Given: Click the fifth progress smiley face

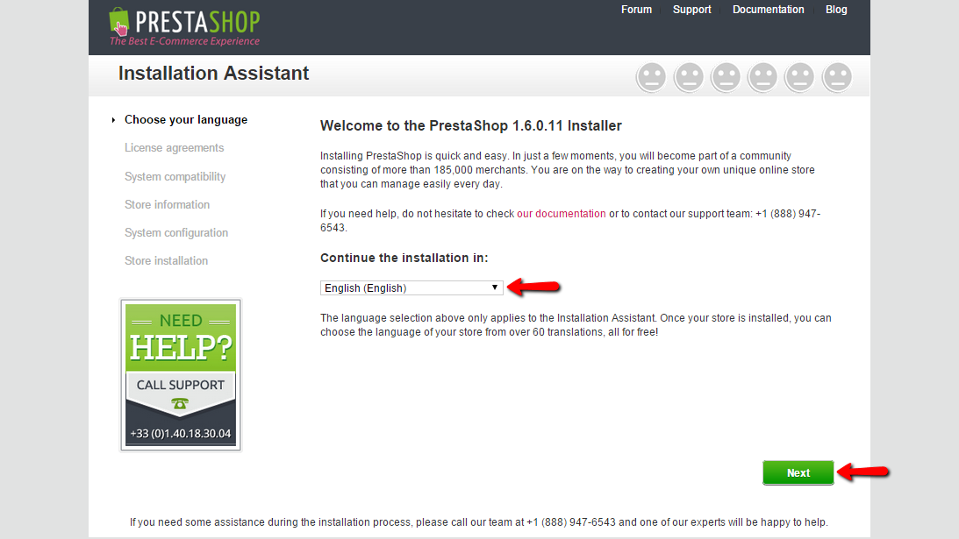Looking at the screenshot, I should (x=800, y=78).
